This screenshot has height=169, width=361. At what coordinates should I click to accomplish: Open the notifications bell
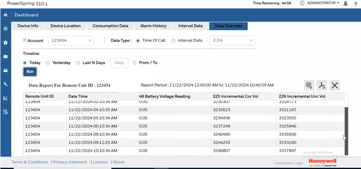coord(345,4)
